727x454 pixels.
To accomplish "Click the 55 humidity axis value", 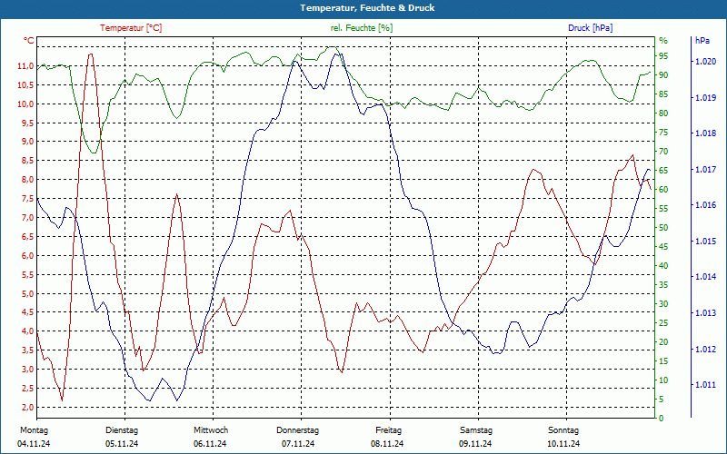I will coord(663,209).
